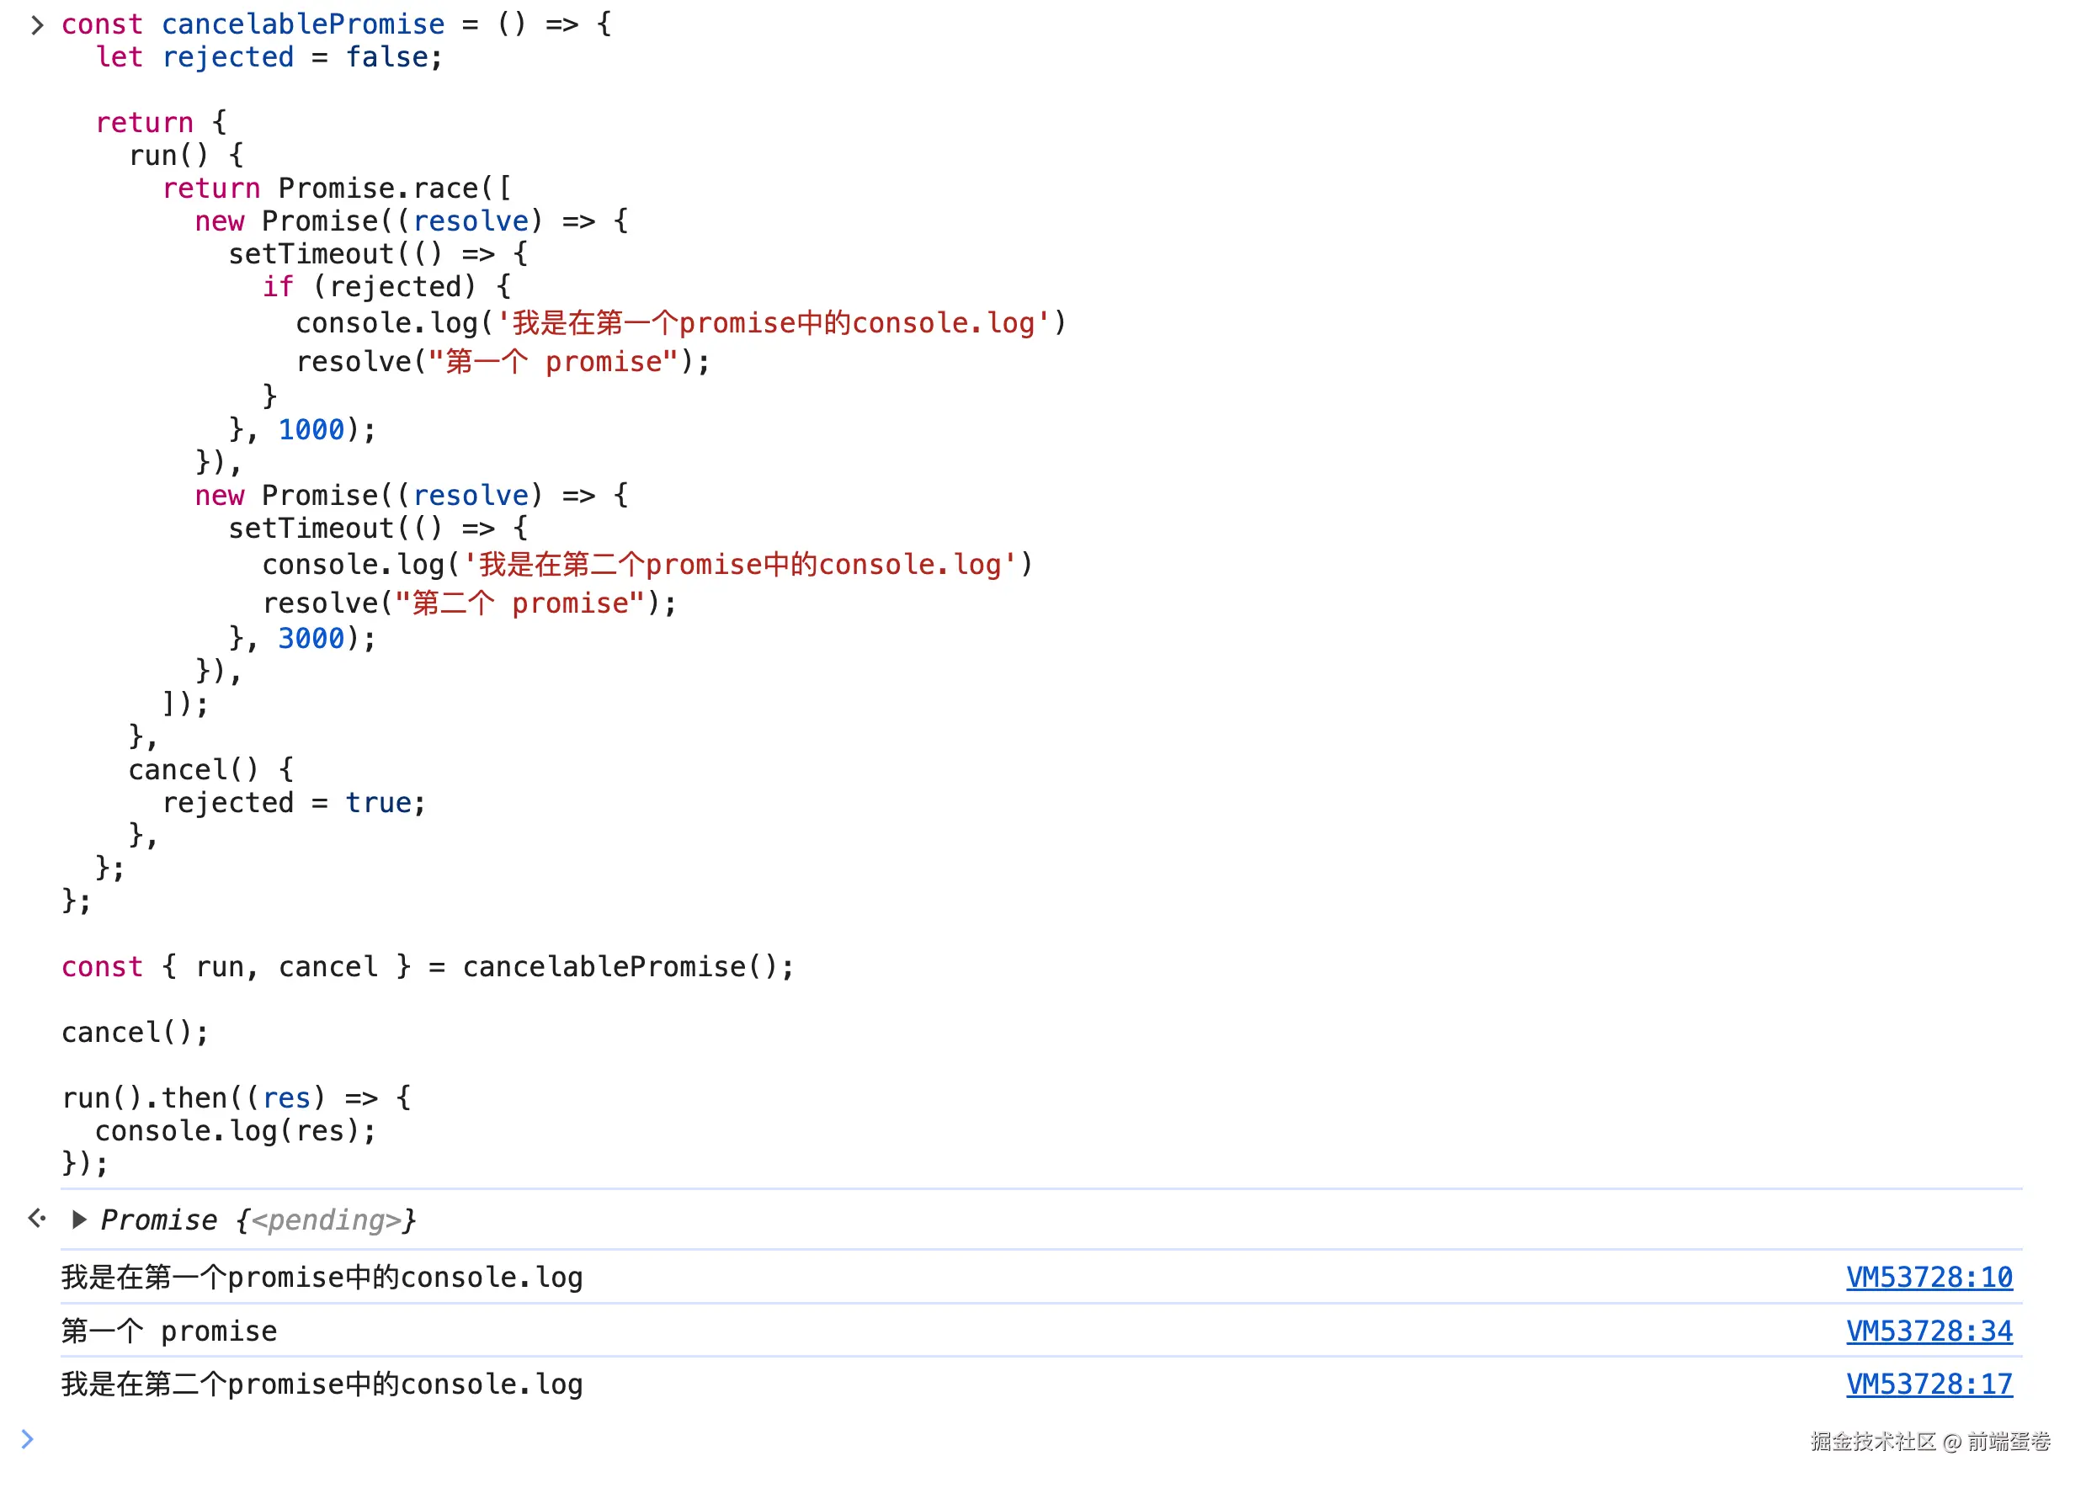The width and height of the screenshot is (2086, 1488).
Task: Click the blue console input prompt chevron
Action: (x=28, y=1439)
